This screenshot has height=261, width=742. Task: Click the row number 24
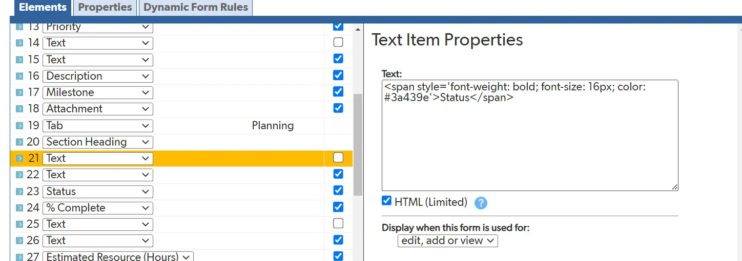[34, 208]
